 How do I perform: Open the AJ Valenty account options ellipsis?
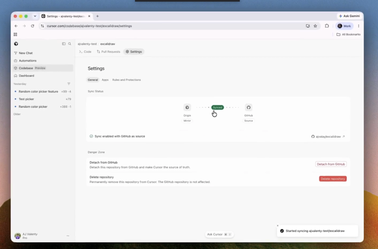point(68,236)
